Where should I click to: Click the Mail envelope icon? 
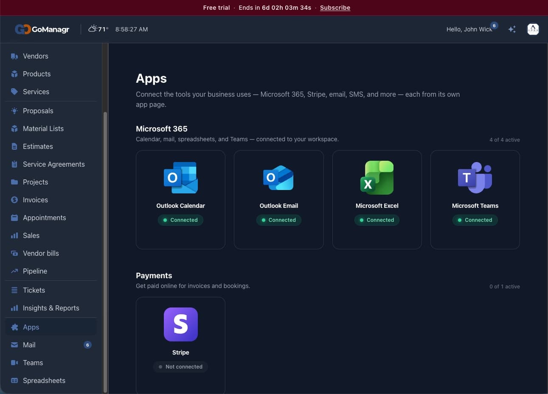[x=14, y=345]
